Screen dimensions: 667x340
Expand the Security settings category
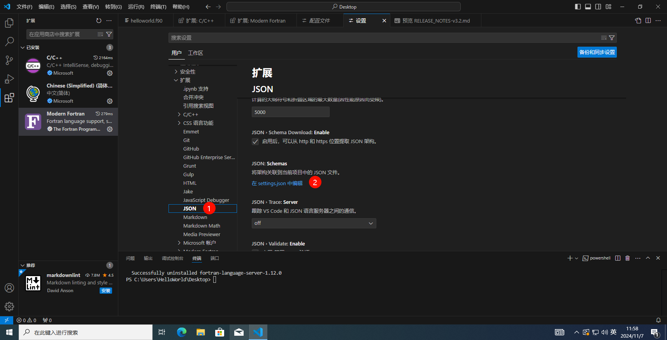coord(176,72)
